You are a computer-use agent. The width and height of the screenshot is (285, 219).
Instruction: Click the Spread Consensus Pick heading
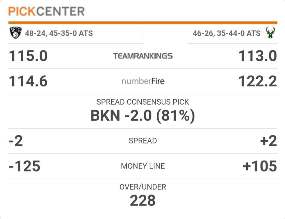click(143, 102)
